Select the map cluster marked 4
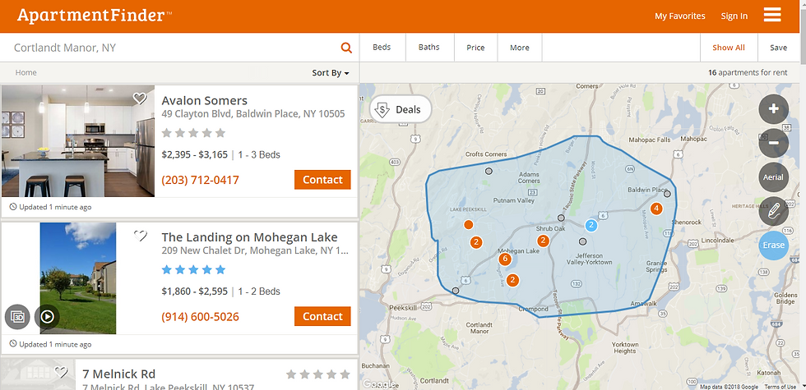Screen dimensions: 806x390 click(x=656, y=209)
